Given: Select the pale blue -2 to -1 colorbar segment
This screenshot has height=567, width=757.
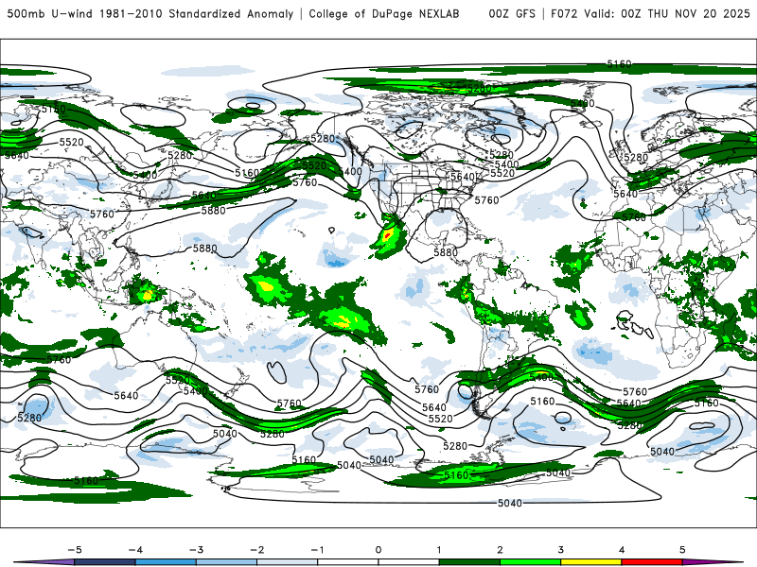Looking at the screenshot, I should tap(288, 562).
